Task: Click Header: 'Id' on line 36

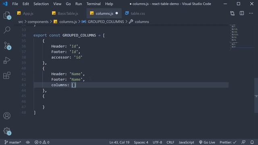Action: (x=66, y=46)
